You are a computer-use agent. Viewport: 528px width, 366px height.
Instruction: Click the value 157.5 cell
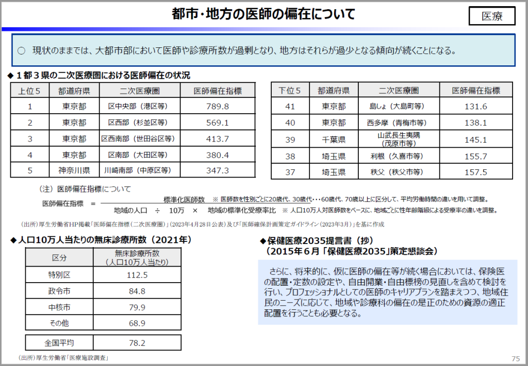[476, 172]
